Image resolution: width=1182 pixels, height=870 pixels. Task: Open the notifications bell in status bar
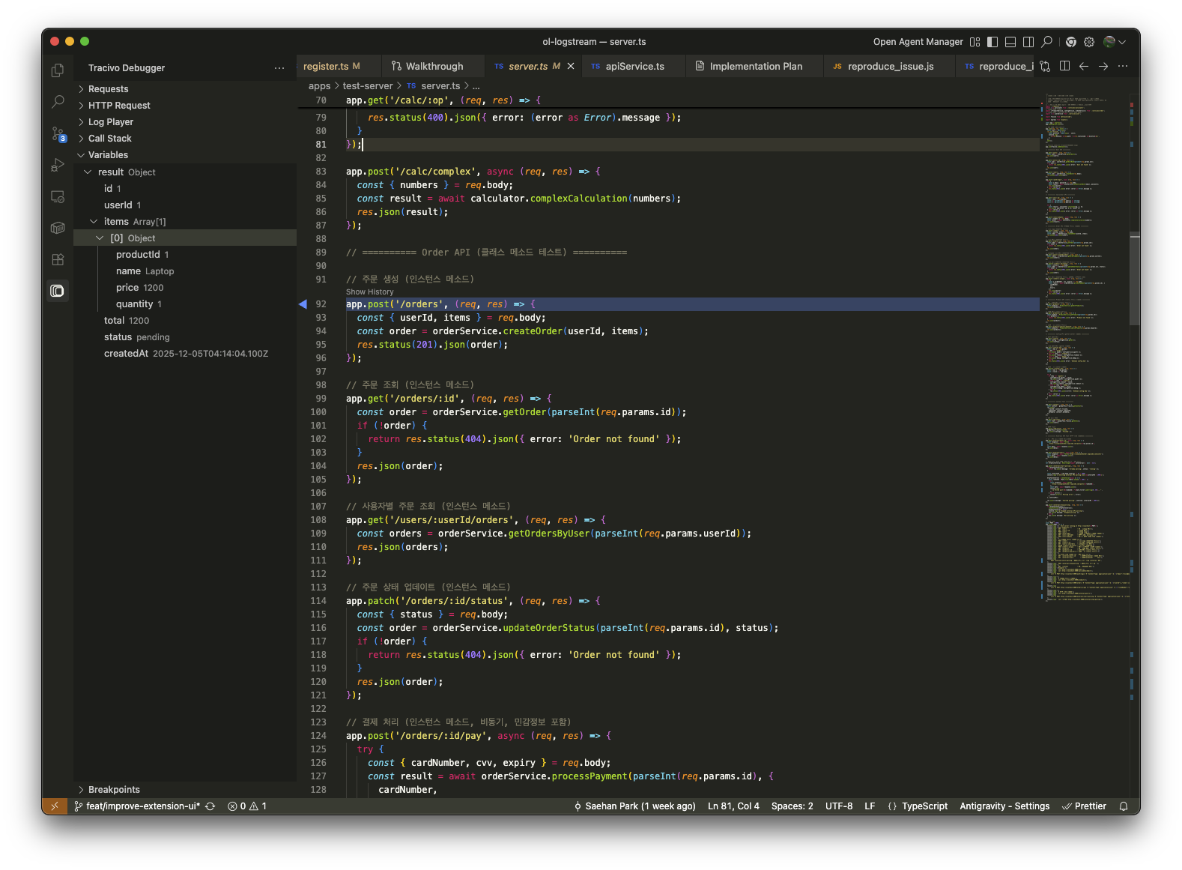pos(1123,806)
